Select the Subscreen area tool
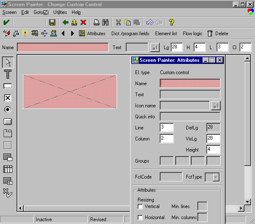The height and width of the screenshot is (224, 255). (8, 157)
